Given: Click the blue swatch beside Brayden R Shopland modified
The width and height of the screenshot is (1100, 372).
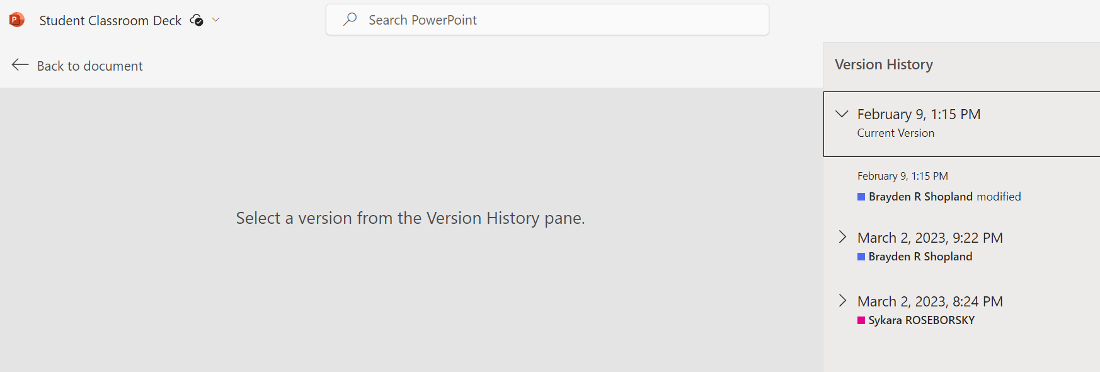Looking at the screenshot, I should pyautogui.click(x=861, y=197).
